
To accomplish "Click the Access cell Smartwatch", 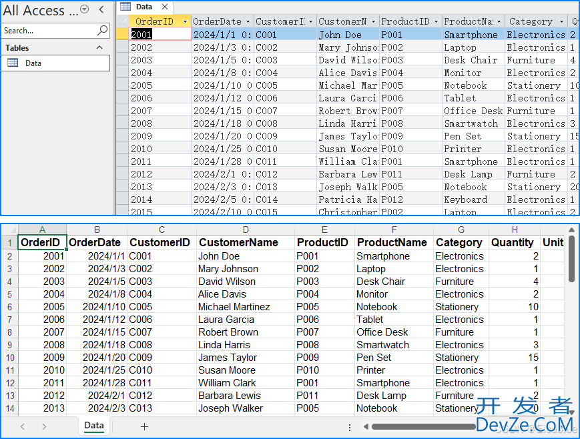I will tap(473, 123).
